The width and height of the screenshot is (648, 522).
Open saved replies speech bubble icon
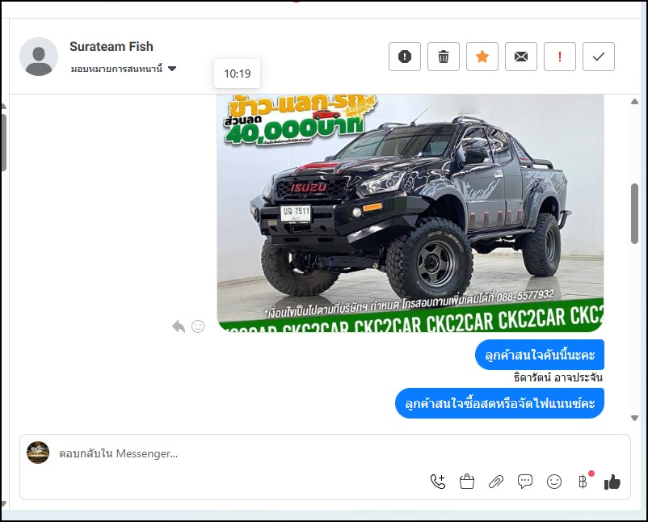tap(525, 482)
